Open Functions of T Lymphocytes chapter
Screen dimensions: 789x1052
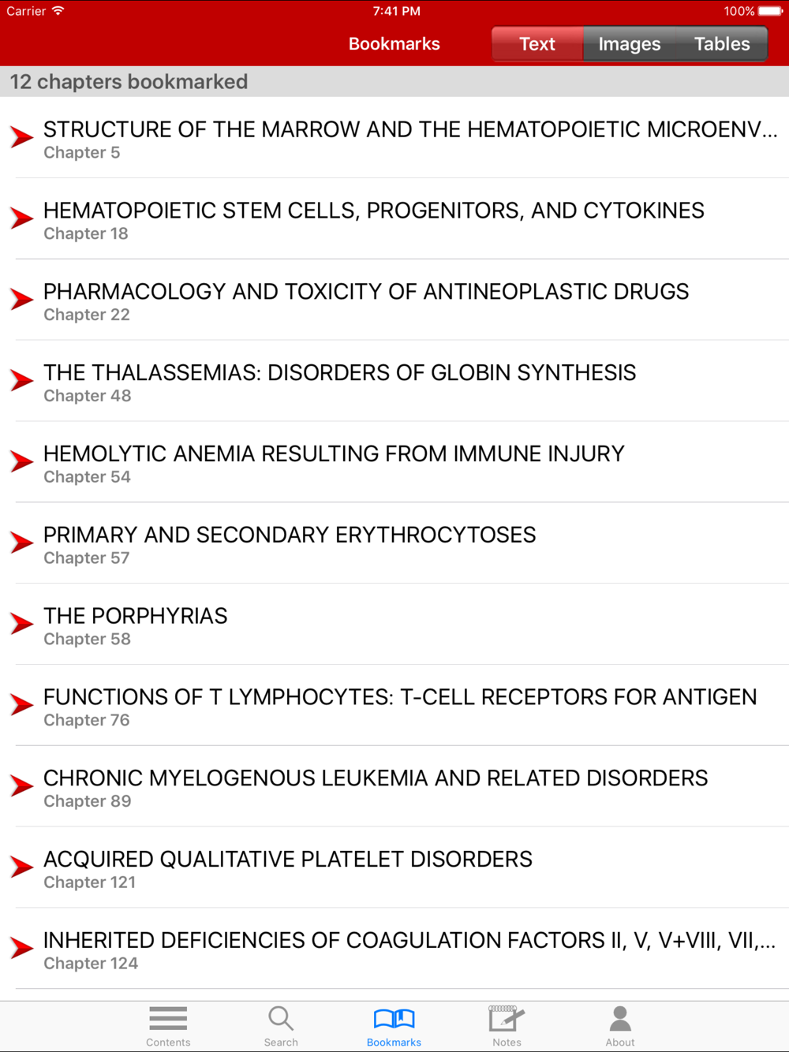pos(394,705)
